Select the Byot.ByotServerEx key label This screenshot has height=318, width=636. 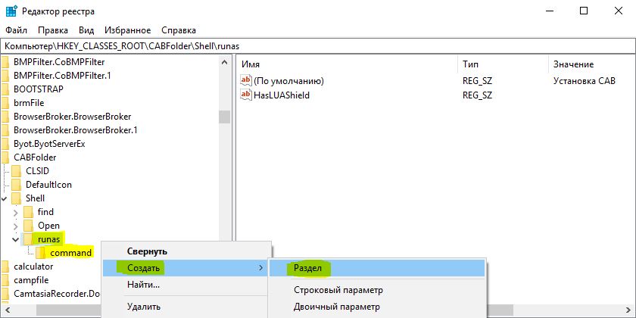49,144
